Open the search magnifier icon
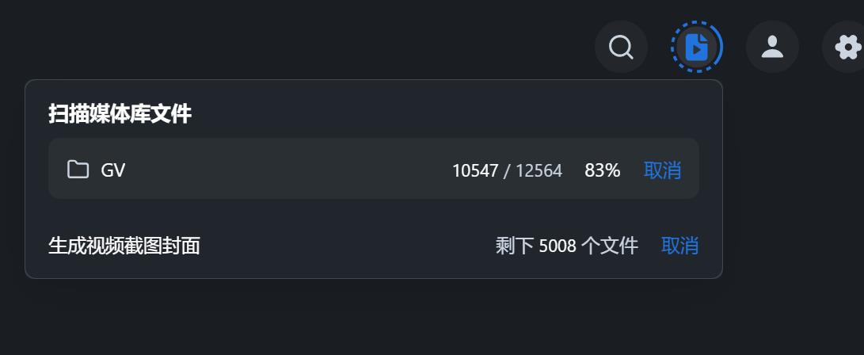 coord(621,48)
